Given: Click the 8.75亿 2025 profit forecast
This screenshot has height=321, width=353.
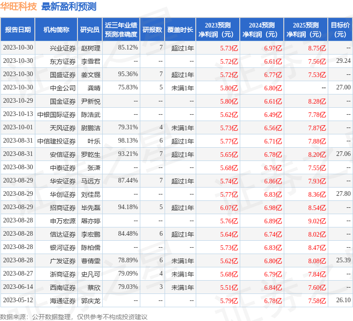Looking at the screenshot, I should point(317,48).
